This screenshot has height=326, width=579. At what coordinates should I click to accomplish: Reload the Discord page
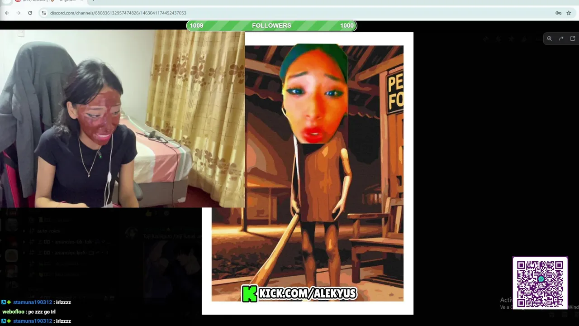tap(30, 13)
